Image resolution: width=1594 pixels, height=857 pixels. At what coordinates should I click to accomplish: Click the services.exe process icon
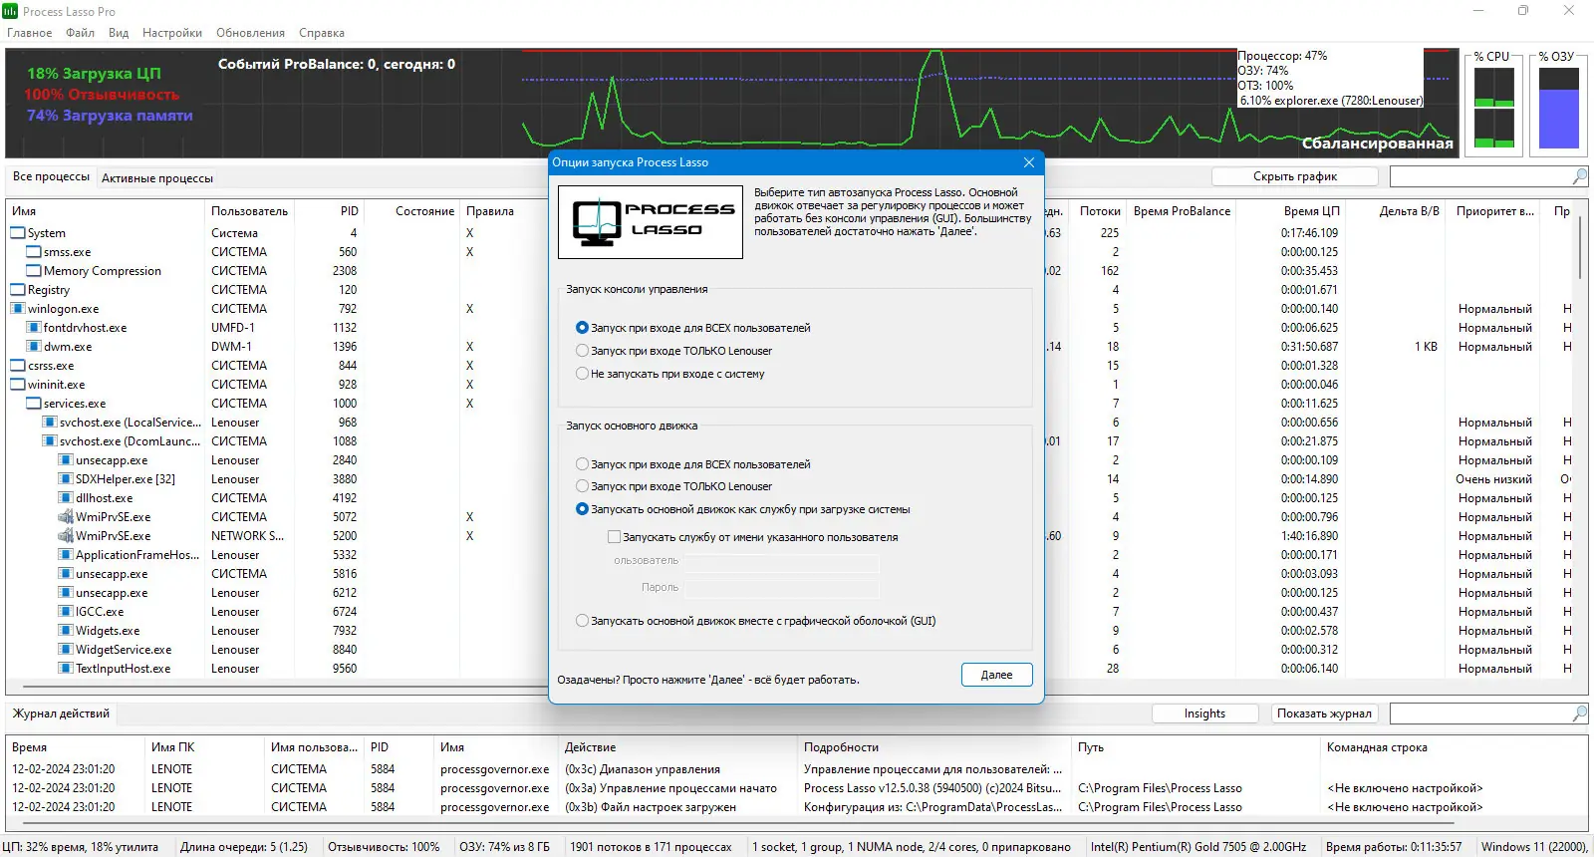(34, 404)
